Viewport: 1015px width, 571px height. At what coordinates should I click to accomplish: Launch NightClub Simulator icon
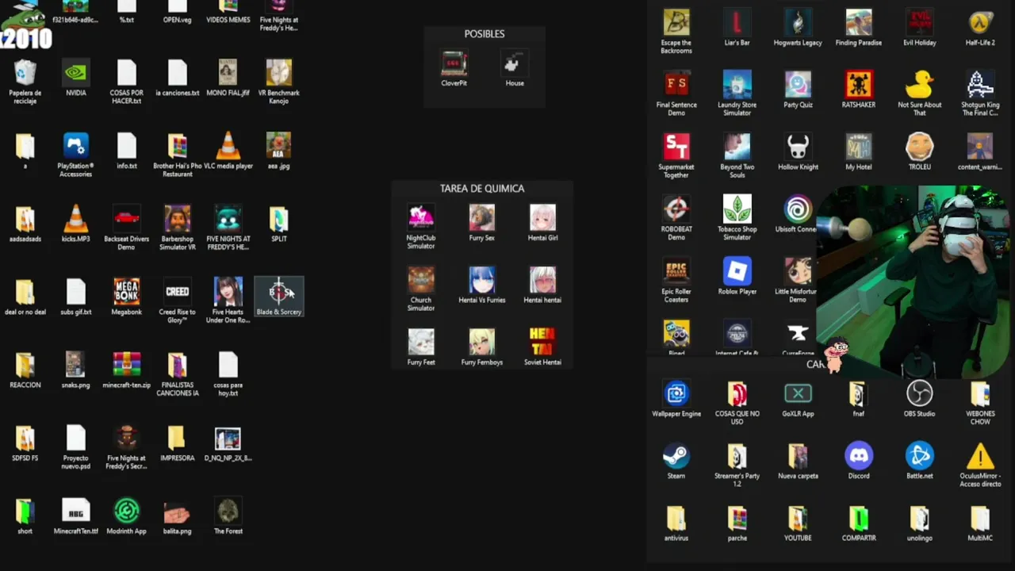coord(421,217)
